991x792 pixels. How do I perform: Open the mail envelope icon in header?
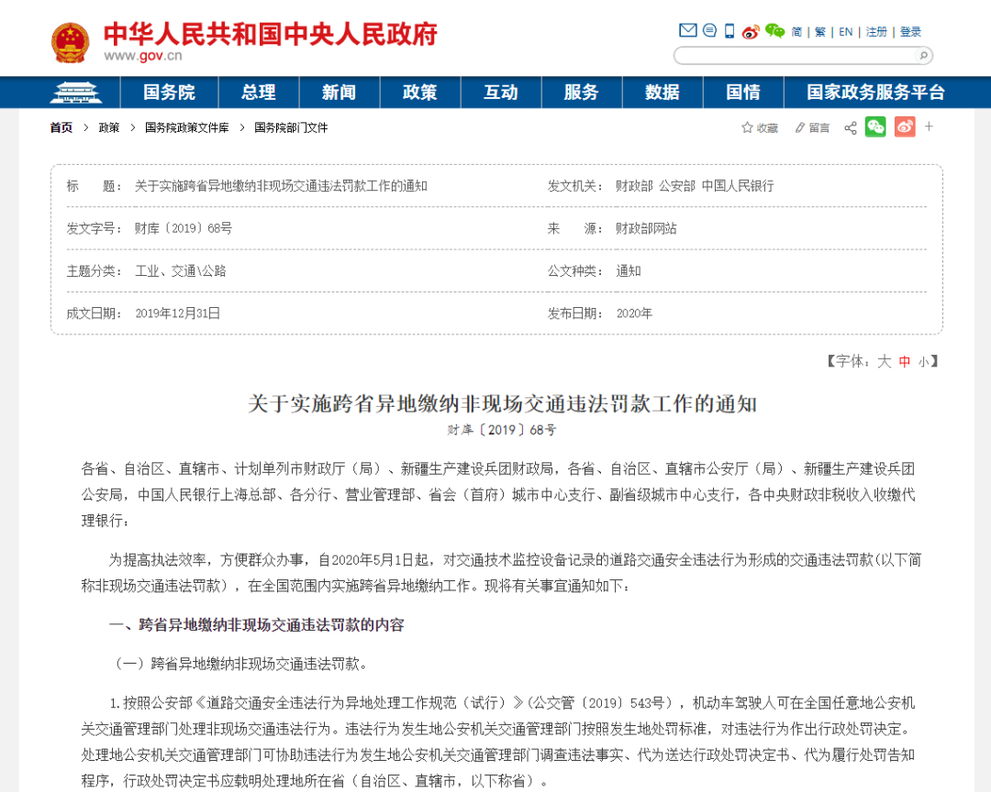687,30
